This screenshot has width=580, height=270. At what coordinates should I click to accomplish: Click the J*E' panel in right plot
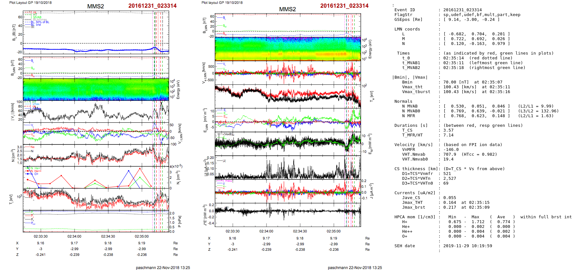(x=288, y=214)
